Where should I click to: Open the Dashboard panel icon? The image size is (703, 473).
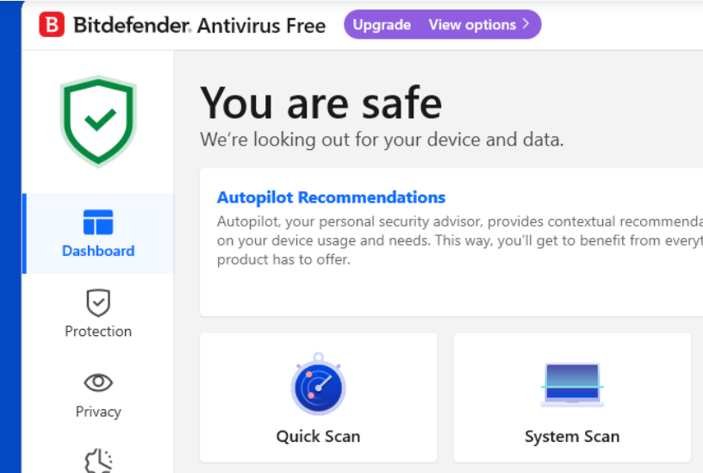pyautogui.click(x=98, y=222)
